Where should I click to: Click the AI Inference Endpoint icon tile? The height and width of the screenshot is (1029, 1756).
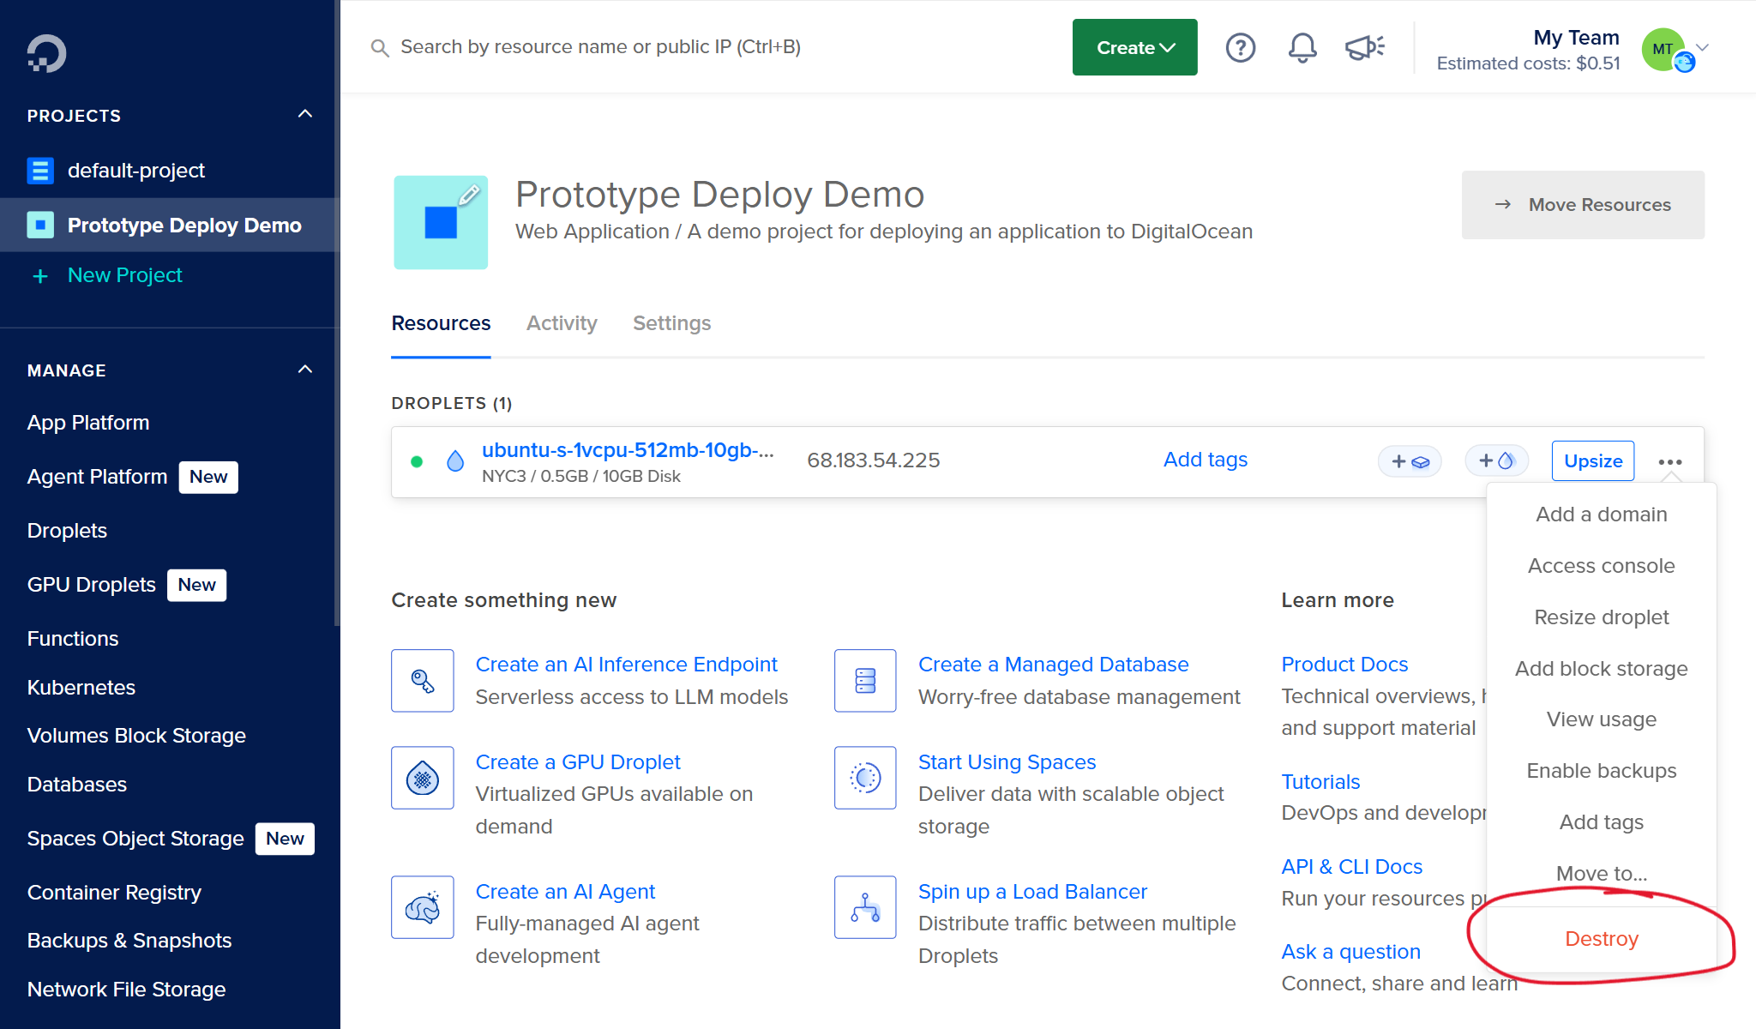[x=423, y=681]
